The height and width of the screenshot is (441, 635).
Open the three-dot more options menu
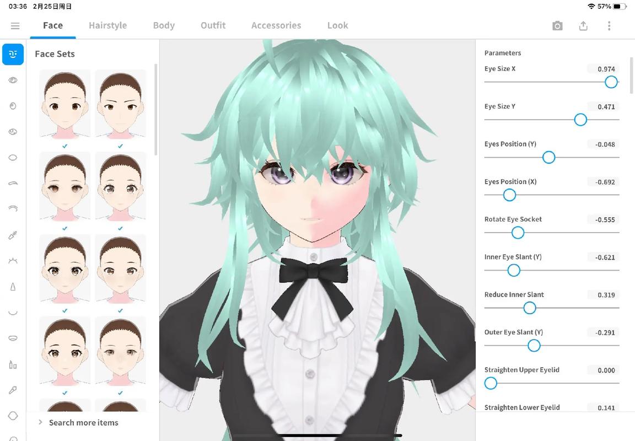point(609,26)
